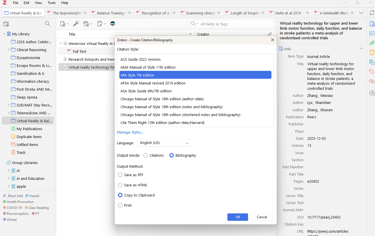Image resolution: width=375 pixels, height=236 pixels.
Task: Click the New Collection icon
Action: pos(6,24)
